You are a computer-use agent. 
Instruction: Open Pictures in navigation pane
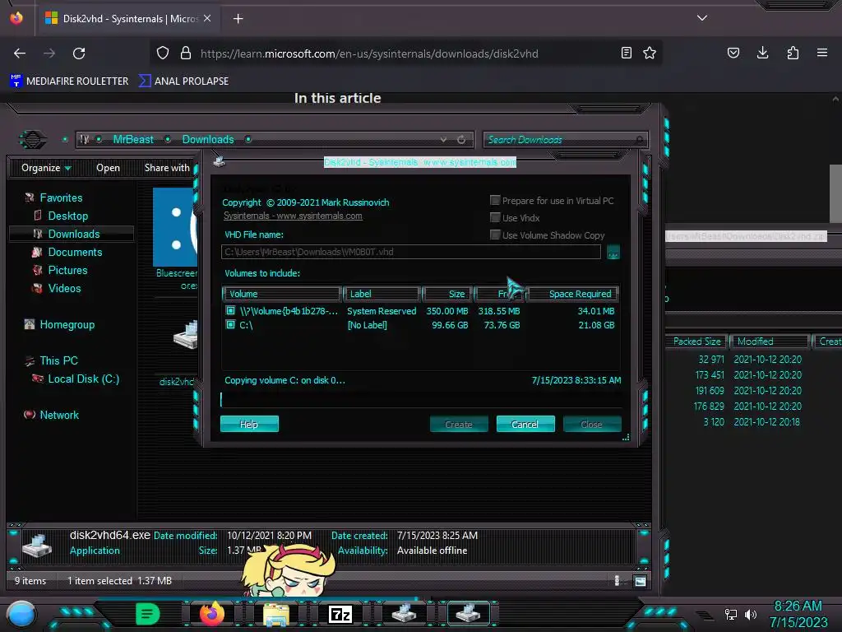pos(67,270)
